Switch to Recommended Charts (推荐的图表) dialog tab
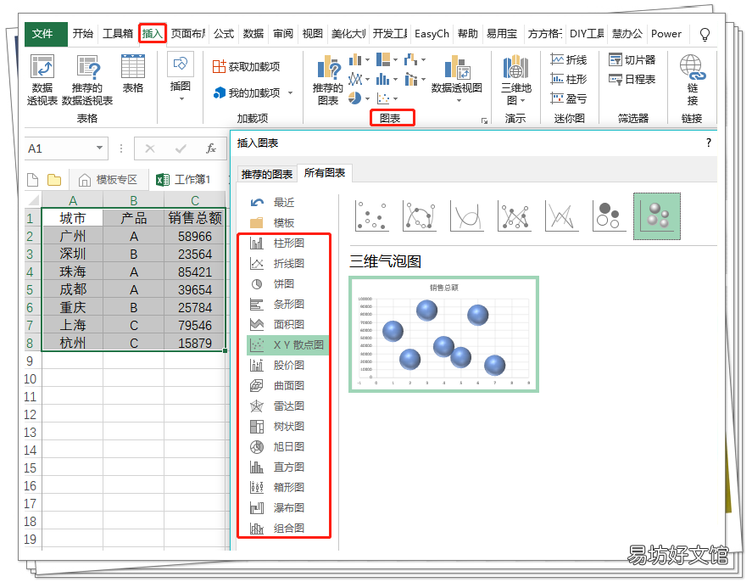 click(267, 174)
